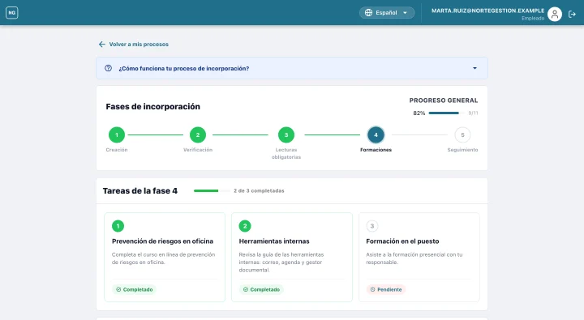584x320 pixels.
Task: Click the Fases de incorporación heading
Action: [152, 107]
